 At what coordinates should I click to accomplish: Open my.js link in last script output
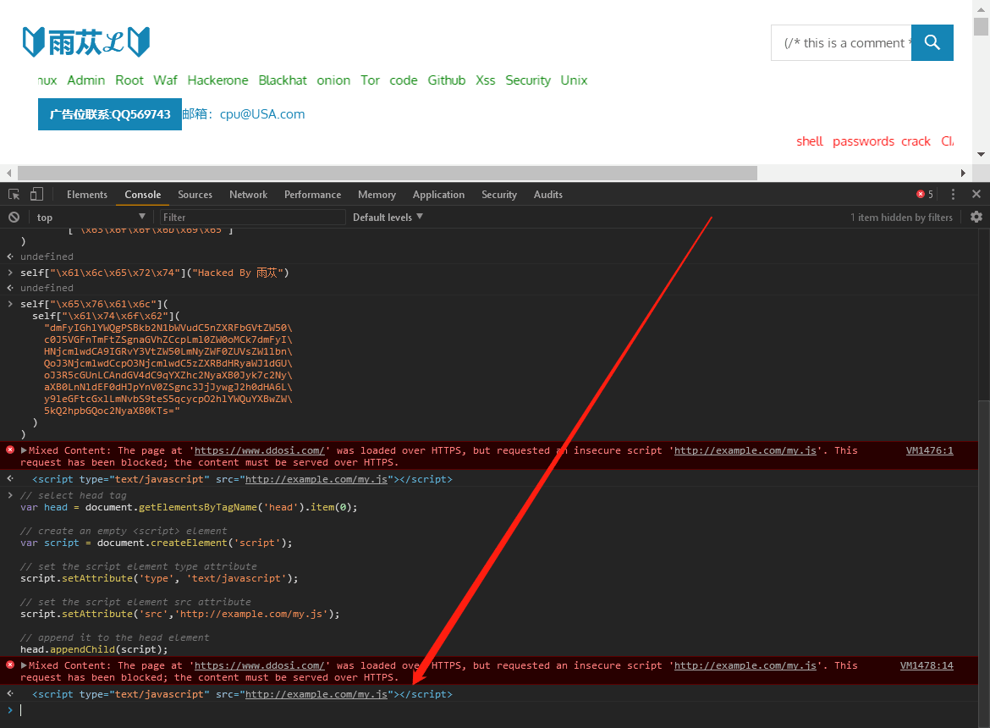coord(316,694)
